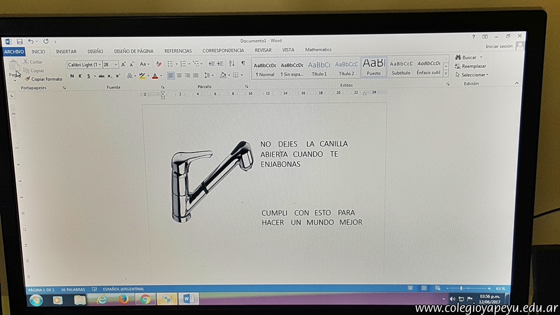Open Google Chrome from the taskbar
This screenshot has height=315, width=560.
(x=145, y=299)
